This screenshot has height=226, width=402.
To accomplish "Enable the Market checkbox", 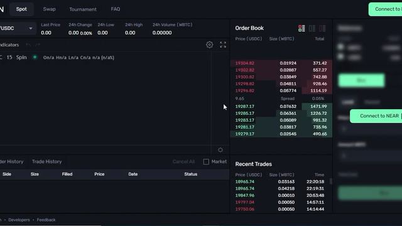I will click(206, 162).
